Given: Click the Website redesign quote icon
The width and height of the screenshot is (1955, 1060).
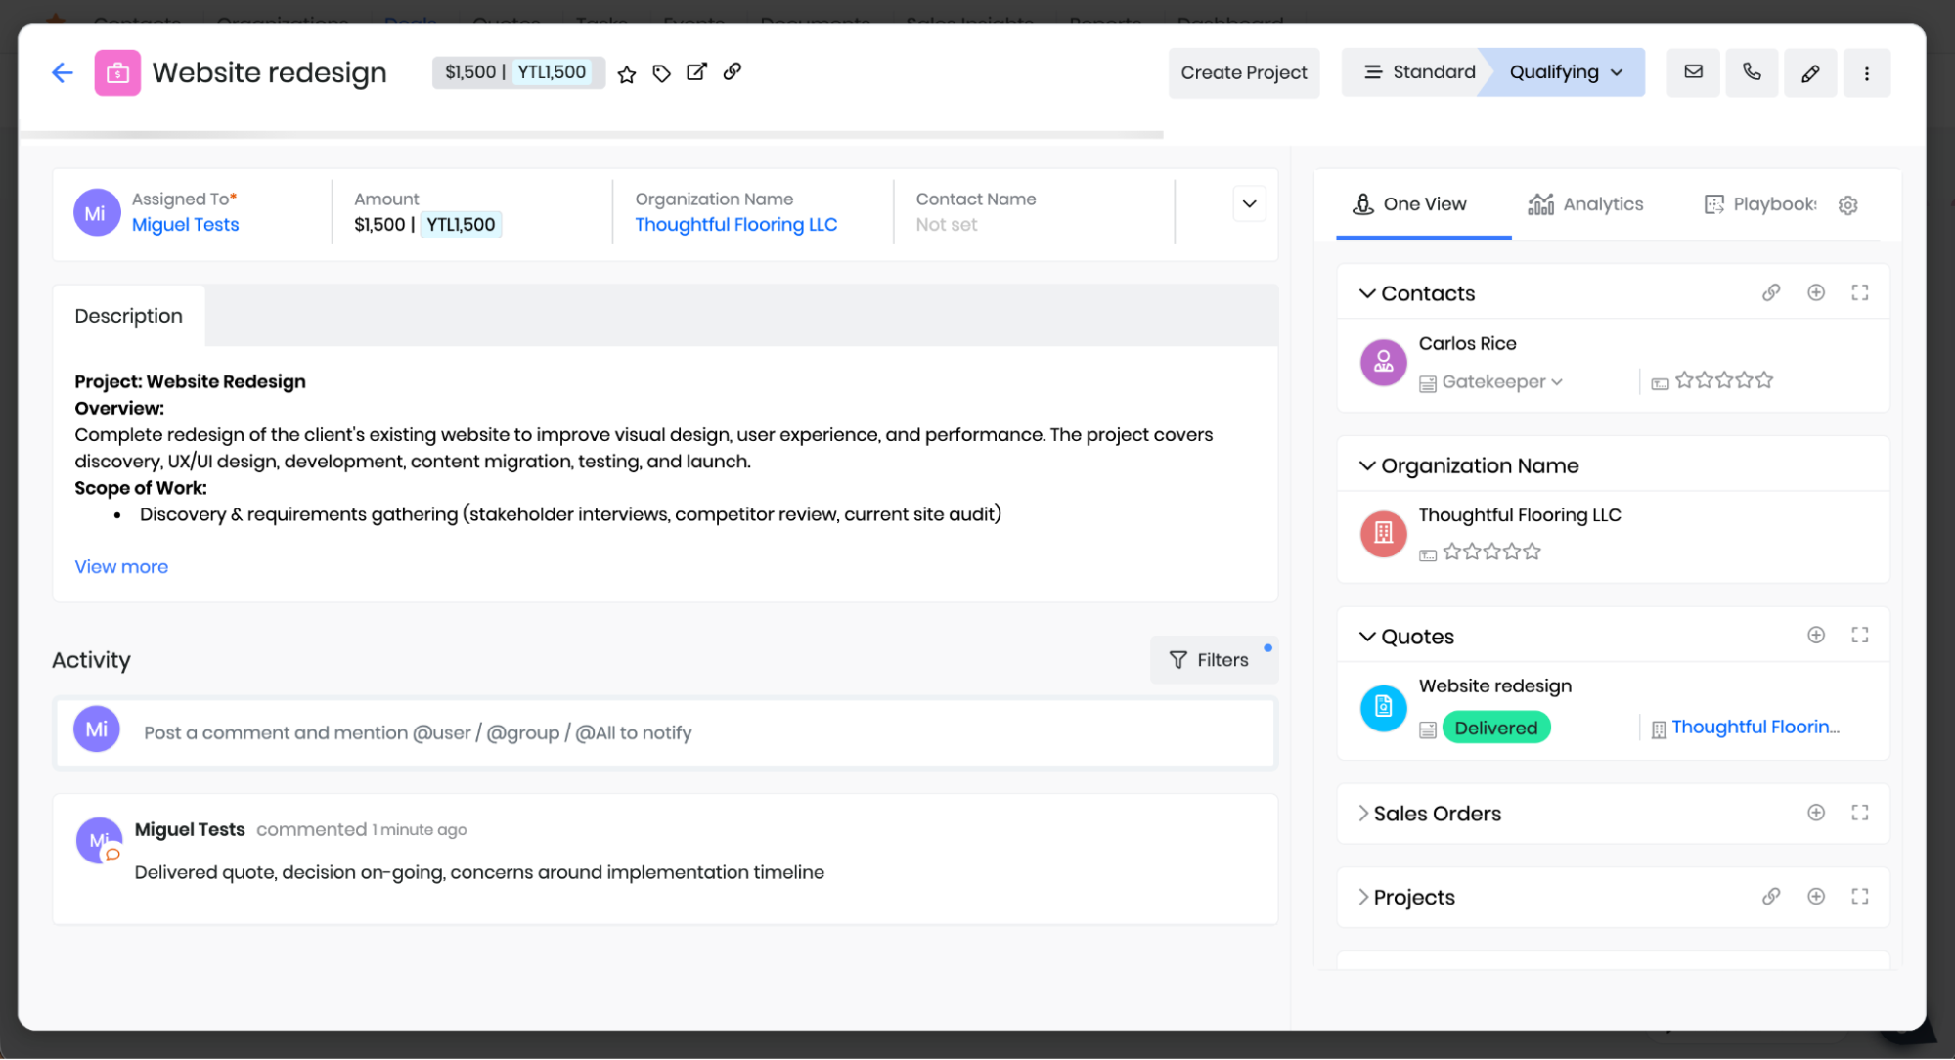Looking at the screenshot, I should pyautogui.click(x=1383, y=707).
